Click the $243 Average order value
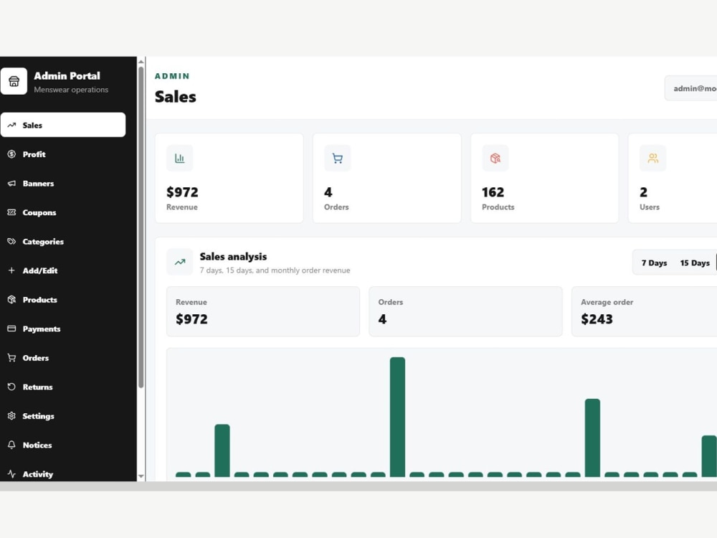 pos(597,319)
